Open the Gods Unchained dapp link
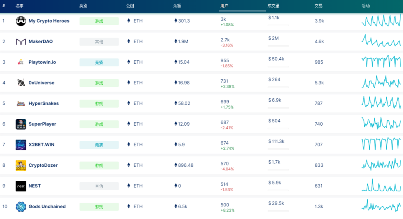This screenshot has width=403, height=219. click(47, 206)
